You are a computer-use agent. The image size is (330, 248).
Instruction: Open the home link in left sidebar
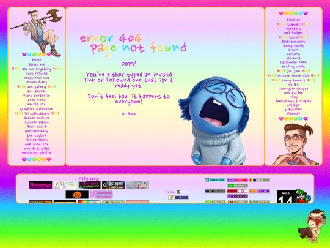[37, 60]
